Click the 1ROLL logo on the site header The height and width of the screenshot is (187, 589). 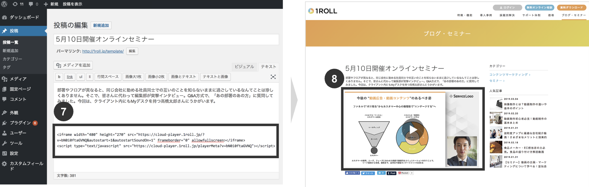(323, 11)
